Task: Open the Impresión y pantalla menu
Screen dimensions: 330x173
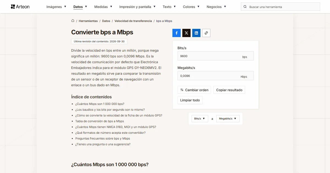Action: tap(137, 7)
